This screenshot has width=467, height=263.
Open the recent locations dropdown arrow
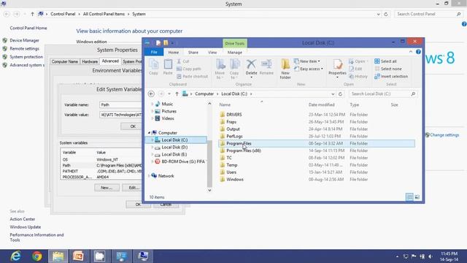point(169,94)
